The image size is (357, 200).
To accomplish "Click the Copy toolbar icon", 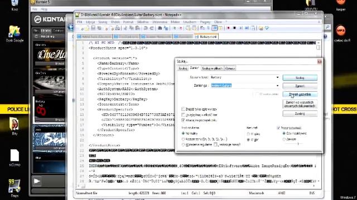I will [132, 28].
